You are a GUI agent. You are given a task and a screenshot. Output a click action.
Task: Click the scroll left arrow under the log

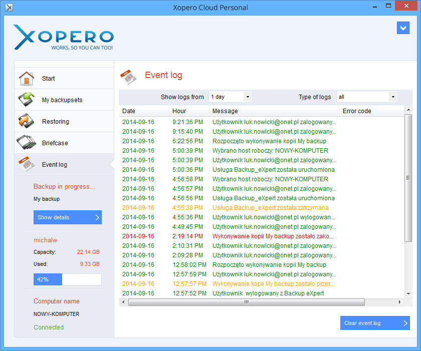(123, 302)
